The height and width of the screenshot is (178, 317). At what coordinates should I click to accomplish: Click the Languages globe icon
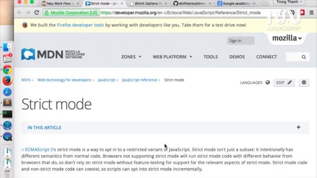point(267,83)
